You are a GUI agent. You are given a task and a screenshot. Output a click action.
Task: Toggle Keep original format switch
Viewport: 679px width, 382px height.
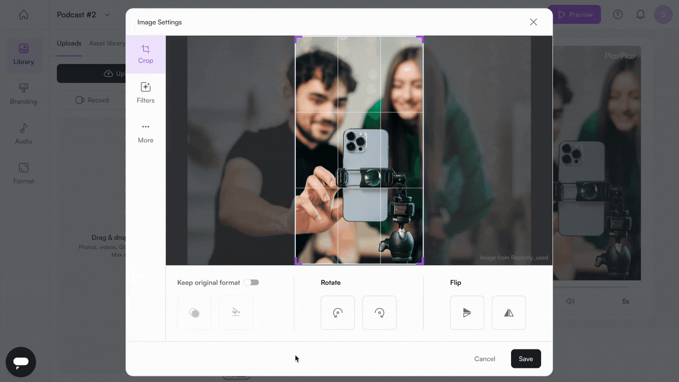251,282
